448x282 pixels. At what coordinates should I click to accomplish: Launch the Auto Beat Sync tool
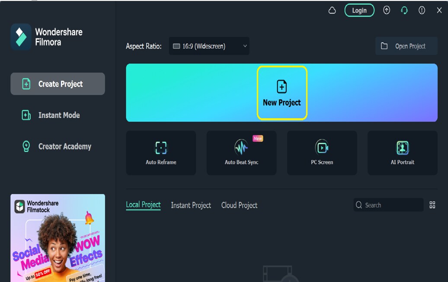pos(241,153)
